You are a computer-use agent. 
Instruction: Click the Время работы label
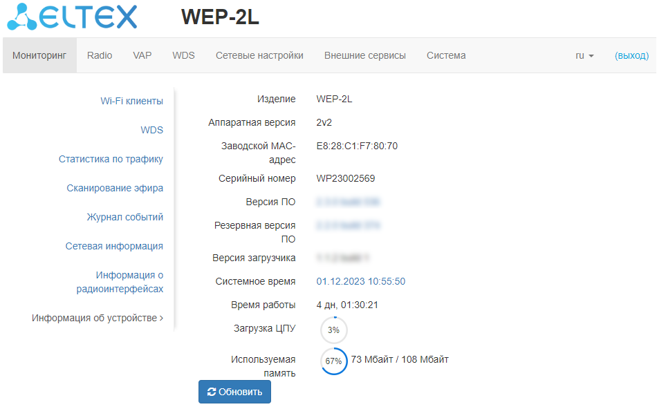[x=263, y=305]
